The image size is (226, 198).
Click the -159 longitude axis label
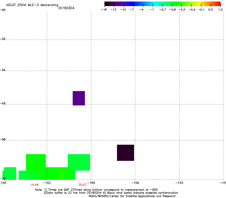pos(91,183)
